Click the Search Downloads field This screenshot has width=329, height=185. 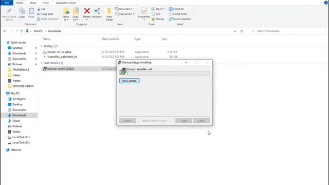287,31
